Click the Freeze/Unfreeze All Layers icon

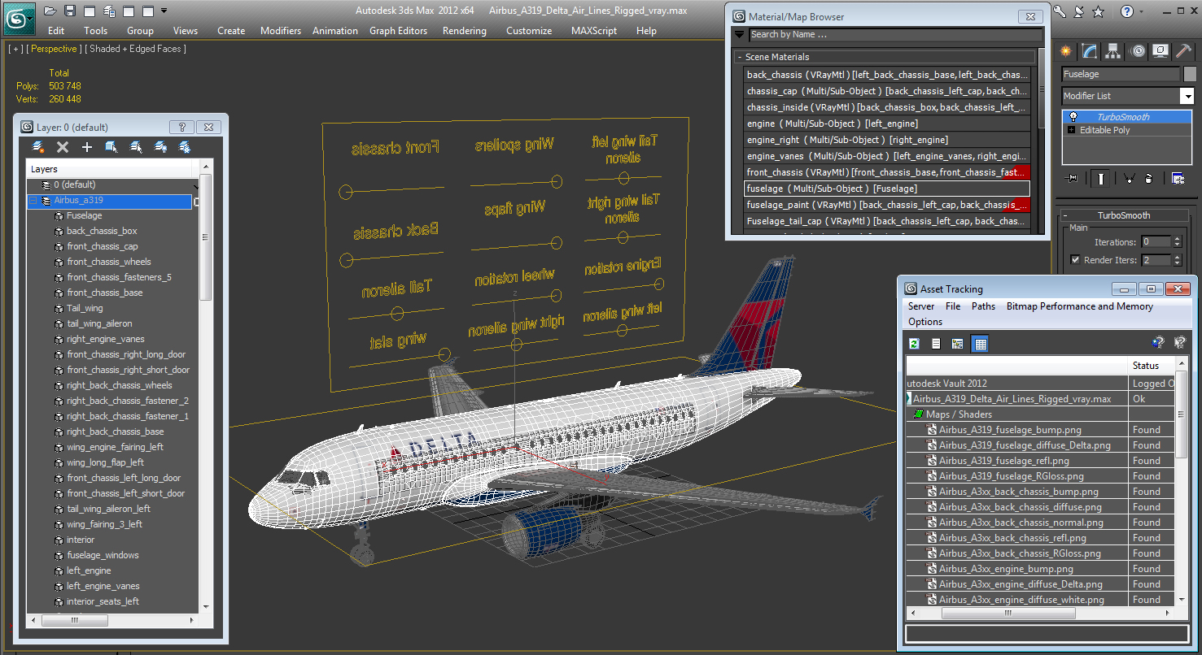coord(185,147)
